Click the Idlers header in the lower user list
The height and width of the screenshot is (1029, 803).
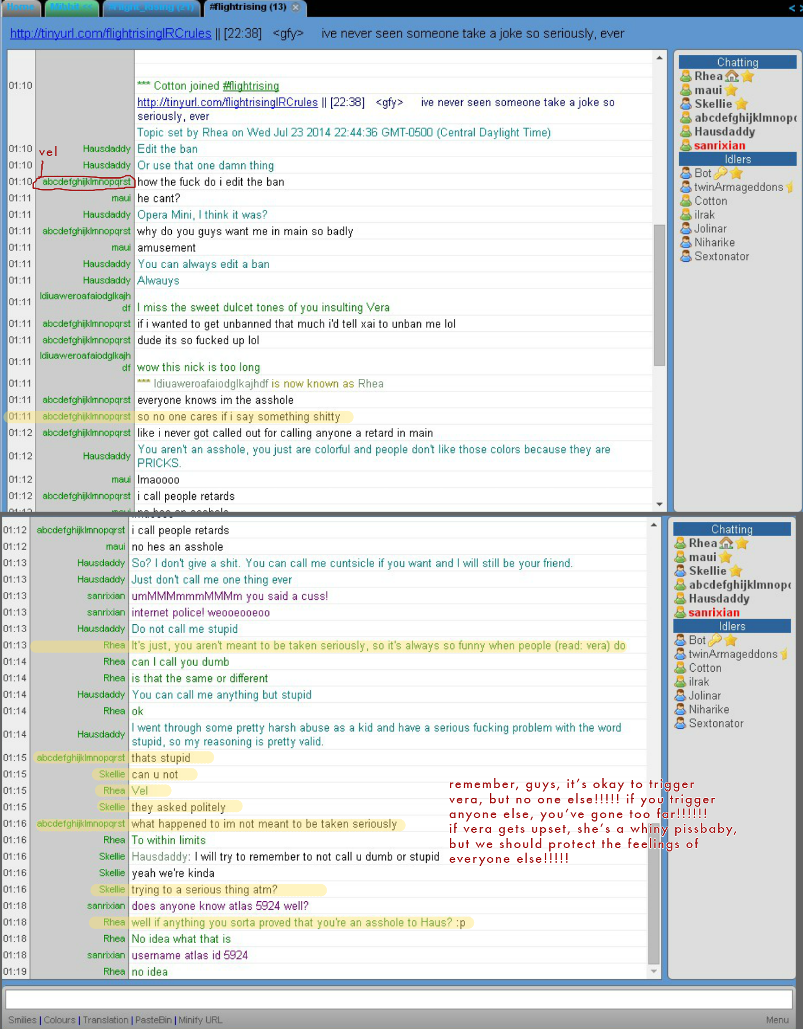(x=732, y=626)
